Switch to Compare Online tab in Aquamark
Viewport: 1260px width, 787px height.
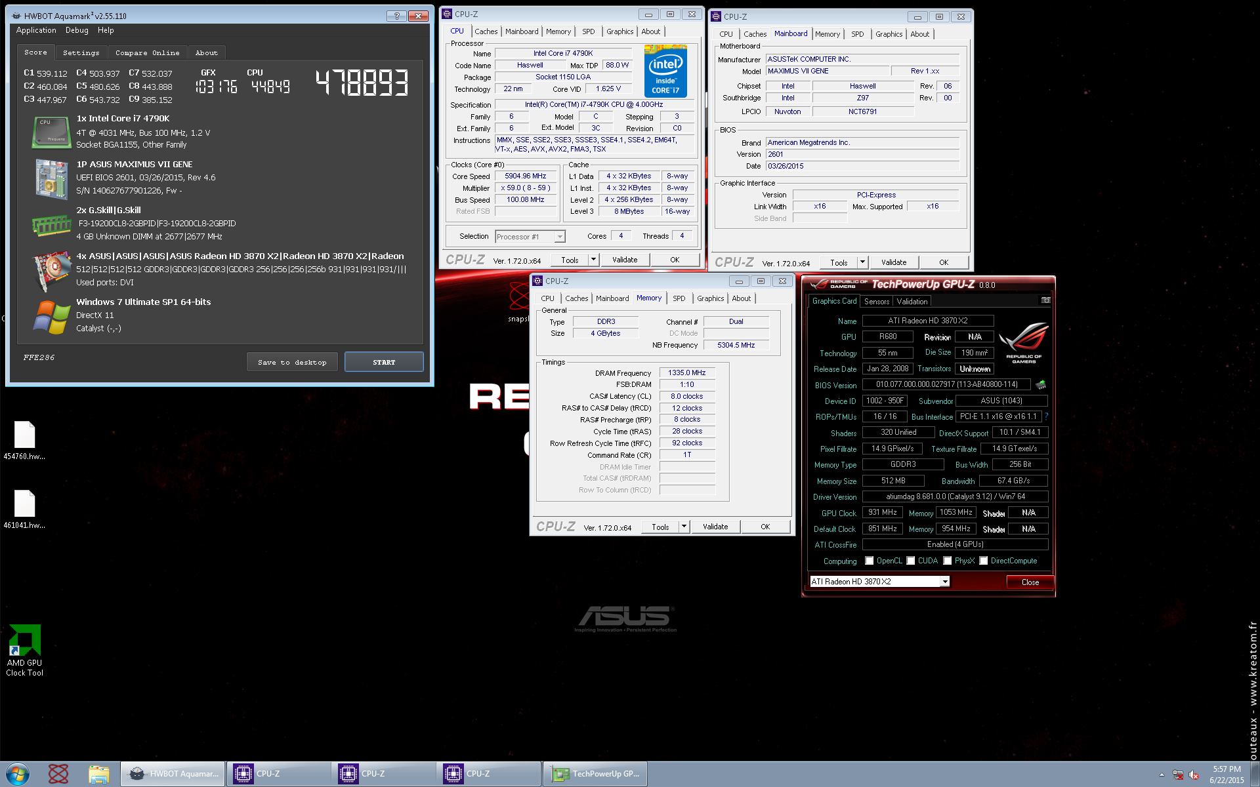pyautogui.click(x=147, y=53)
